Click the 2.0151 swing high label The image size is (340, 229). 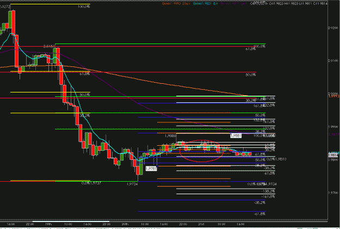pyautogui.click(x=48, y=46)
